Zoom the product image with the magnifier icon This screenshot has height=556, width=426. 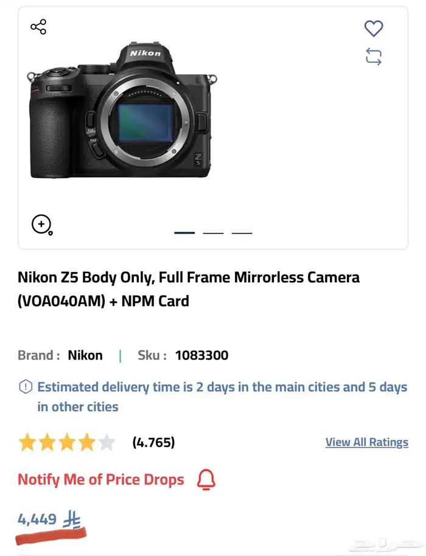coord(41,224)
